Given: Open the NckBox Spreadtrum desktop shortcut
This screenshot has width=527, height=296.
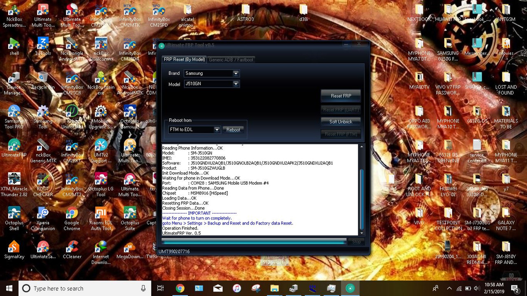Looking at the screenshot, I should click(x=14, y=16).
